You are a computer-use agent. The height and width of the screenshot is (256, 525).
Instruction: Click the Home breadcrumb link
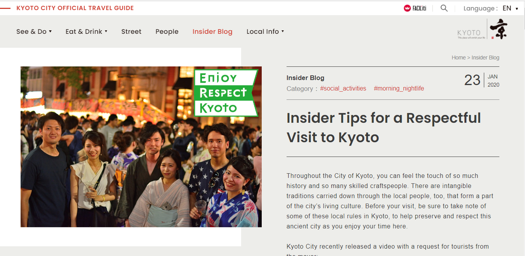(459, 57)
